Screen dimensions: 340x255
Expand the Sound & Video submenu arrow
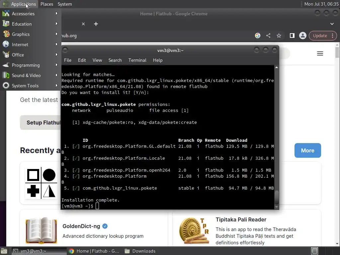[56, 75]
